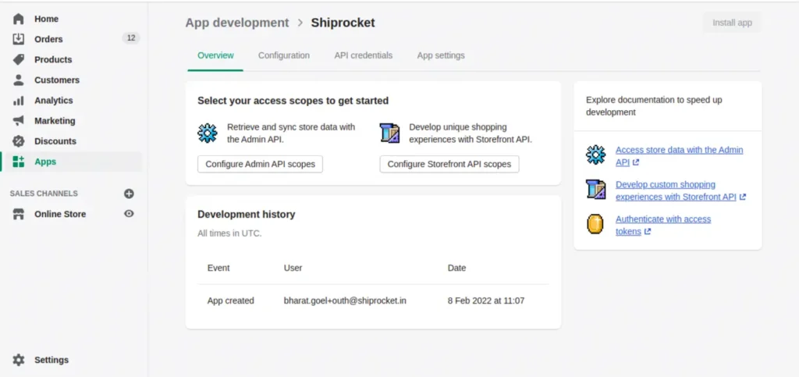This screenshot has width=799, height=377.
Task: Click Explore documentation to speed up development text
Action: (654, 106)
